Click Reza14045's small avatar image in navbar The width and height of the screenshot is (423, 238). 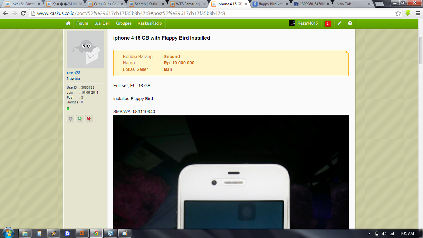(292, 23)
